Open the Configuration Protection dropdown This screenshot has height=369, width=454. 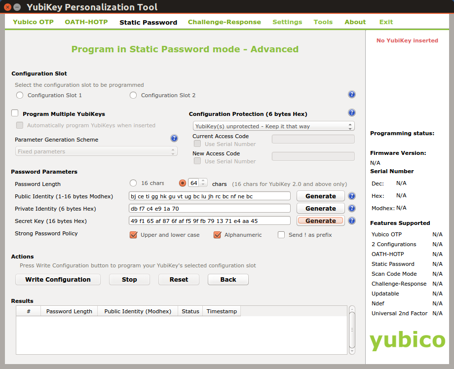point(273,126)
